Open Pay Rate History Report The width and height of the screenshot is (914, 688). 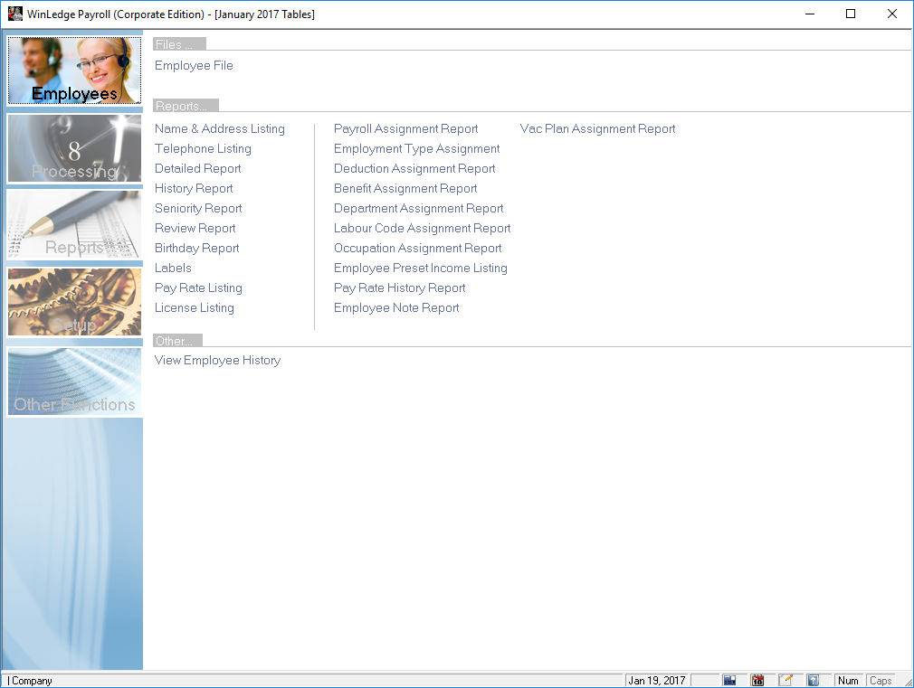click(x=399, y=287)
